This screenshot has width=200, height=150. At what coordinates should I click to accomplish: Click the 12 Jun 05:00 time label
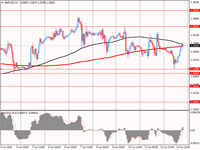[151, 147]
